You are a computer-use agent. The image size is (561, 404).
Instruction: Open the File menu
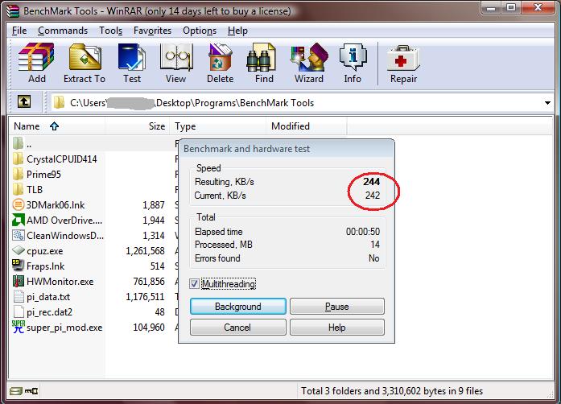19,31
